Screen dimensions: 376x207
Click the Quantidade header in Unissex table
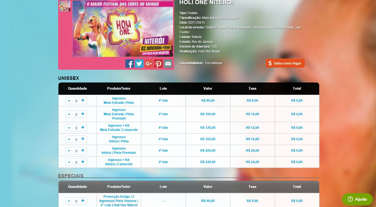[77, 88]
